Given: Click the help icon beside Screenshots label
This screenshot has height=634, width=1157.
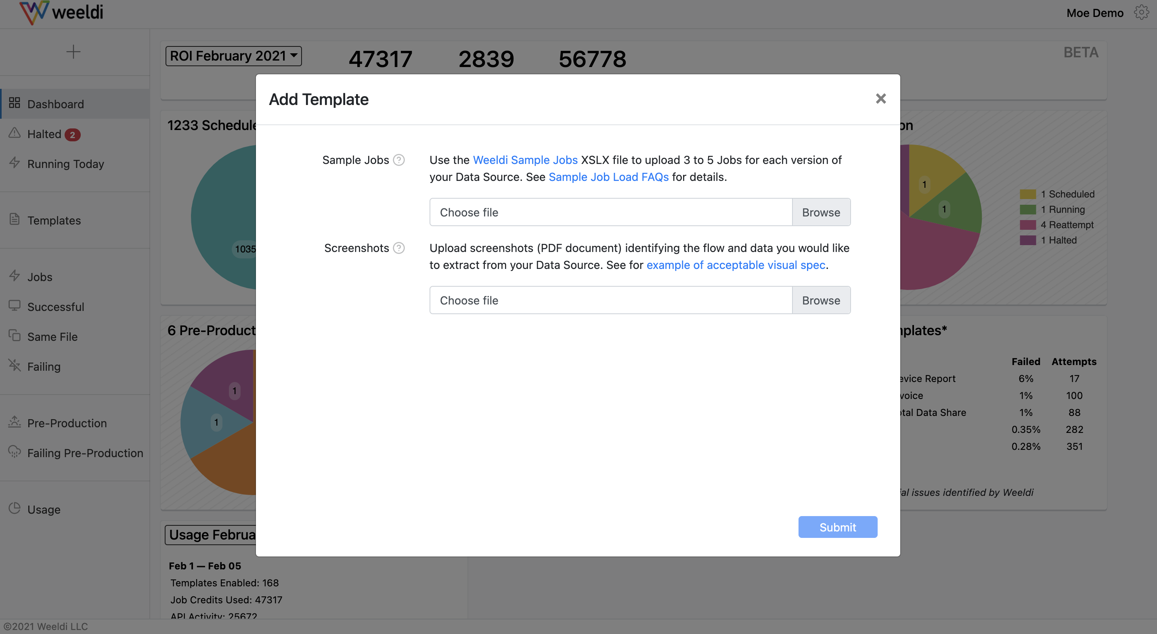Looking at the screenshot, I should pyautogui.click(x=398, y=248).
